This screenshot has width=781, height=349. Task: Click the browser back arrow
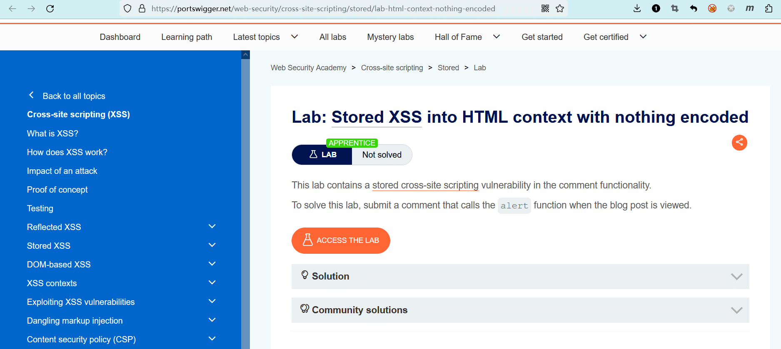12,9
